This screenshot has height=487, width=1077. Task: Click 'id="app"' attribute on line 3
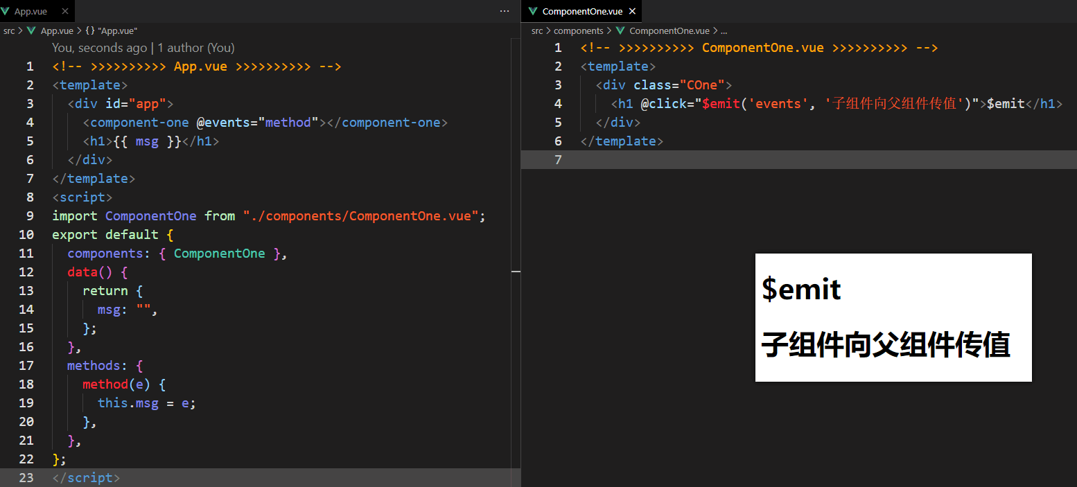[136, 104]
